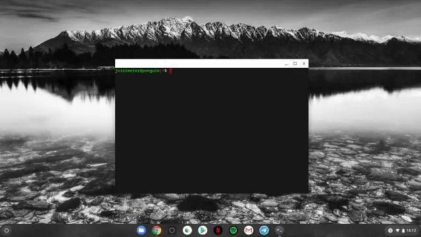421x237 pixels.
Task: Close the Terminal window
Action: 304,64
